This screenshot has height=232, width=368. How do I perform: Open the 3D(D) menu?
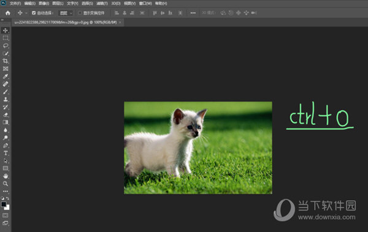click(116, 4)
